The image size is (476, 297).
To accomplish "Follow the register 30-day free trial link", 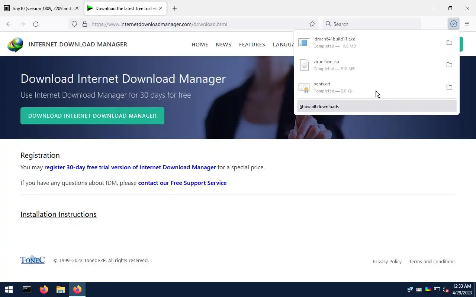I will (x=130, y=167).
